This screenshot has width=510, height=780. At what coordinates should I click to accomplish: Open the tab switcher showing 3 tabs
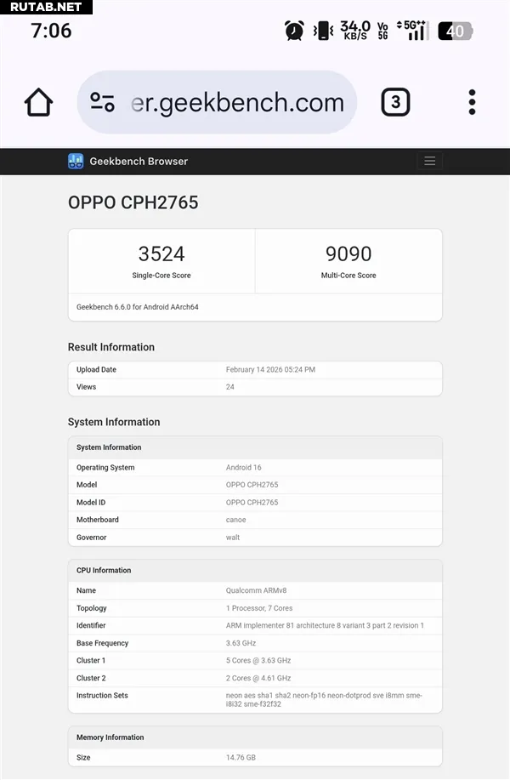point(395,102)
